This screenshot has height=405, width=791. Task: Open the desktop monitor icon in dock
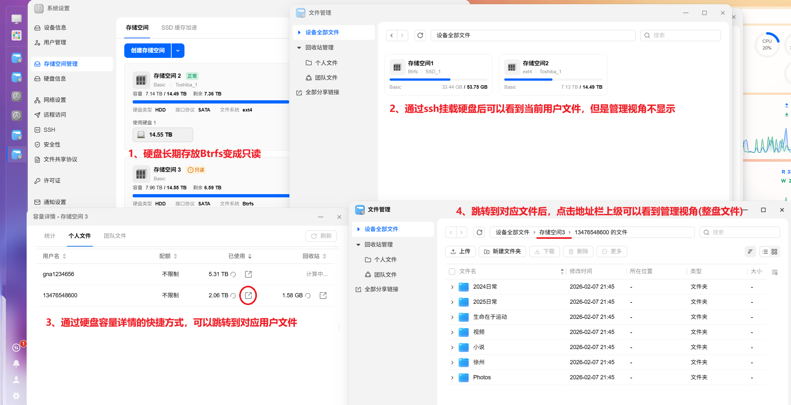[x=16, y=19]
